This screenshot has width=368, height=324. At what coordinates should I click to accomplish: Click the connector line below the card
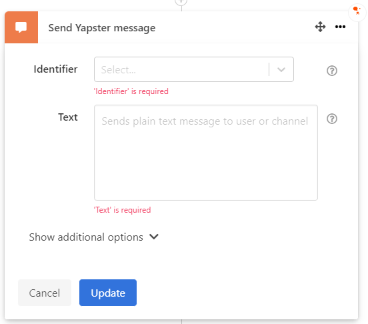pyautogui.click(x=181, y=321)
